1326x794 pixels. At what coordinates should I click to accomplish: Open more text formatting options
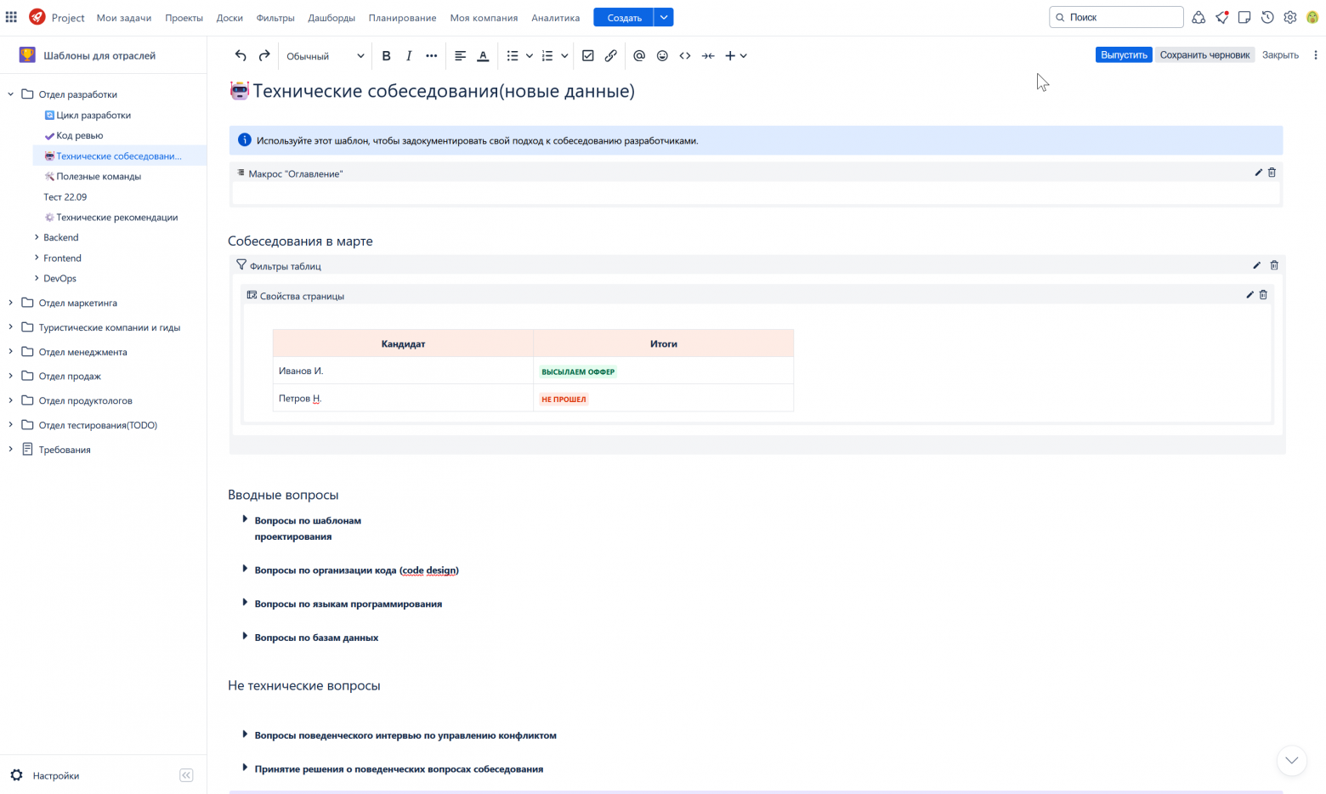pyautogui.click(x=432, y=55)
